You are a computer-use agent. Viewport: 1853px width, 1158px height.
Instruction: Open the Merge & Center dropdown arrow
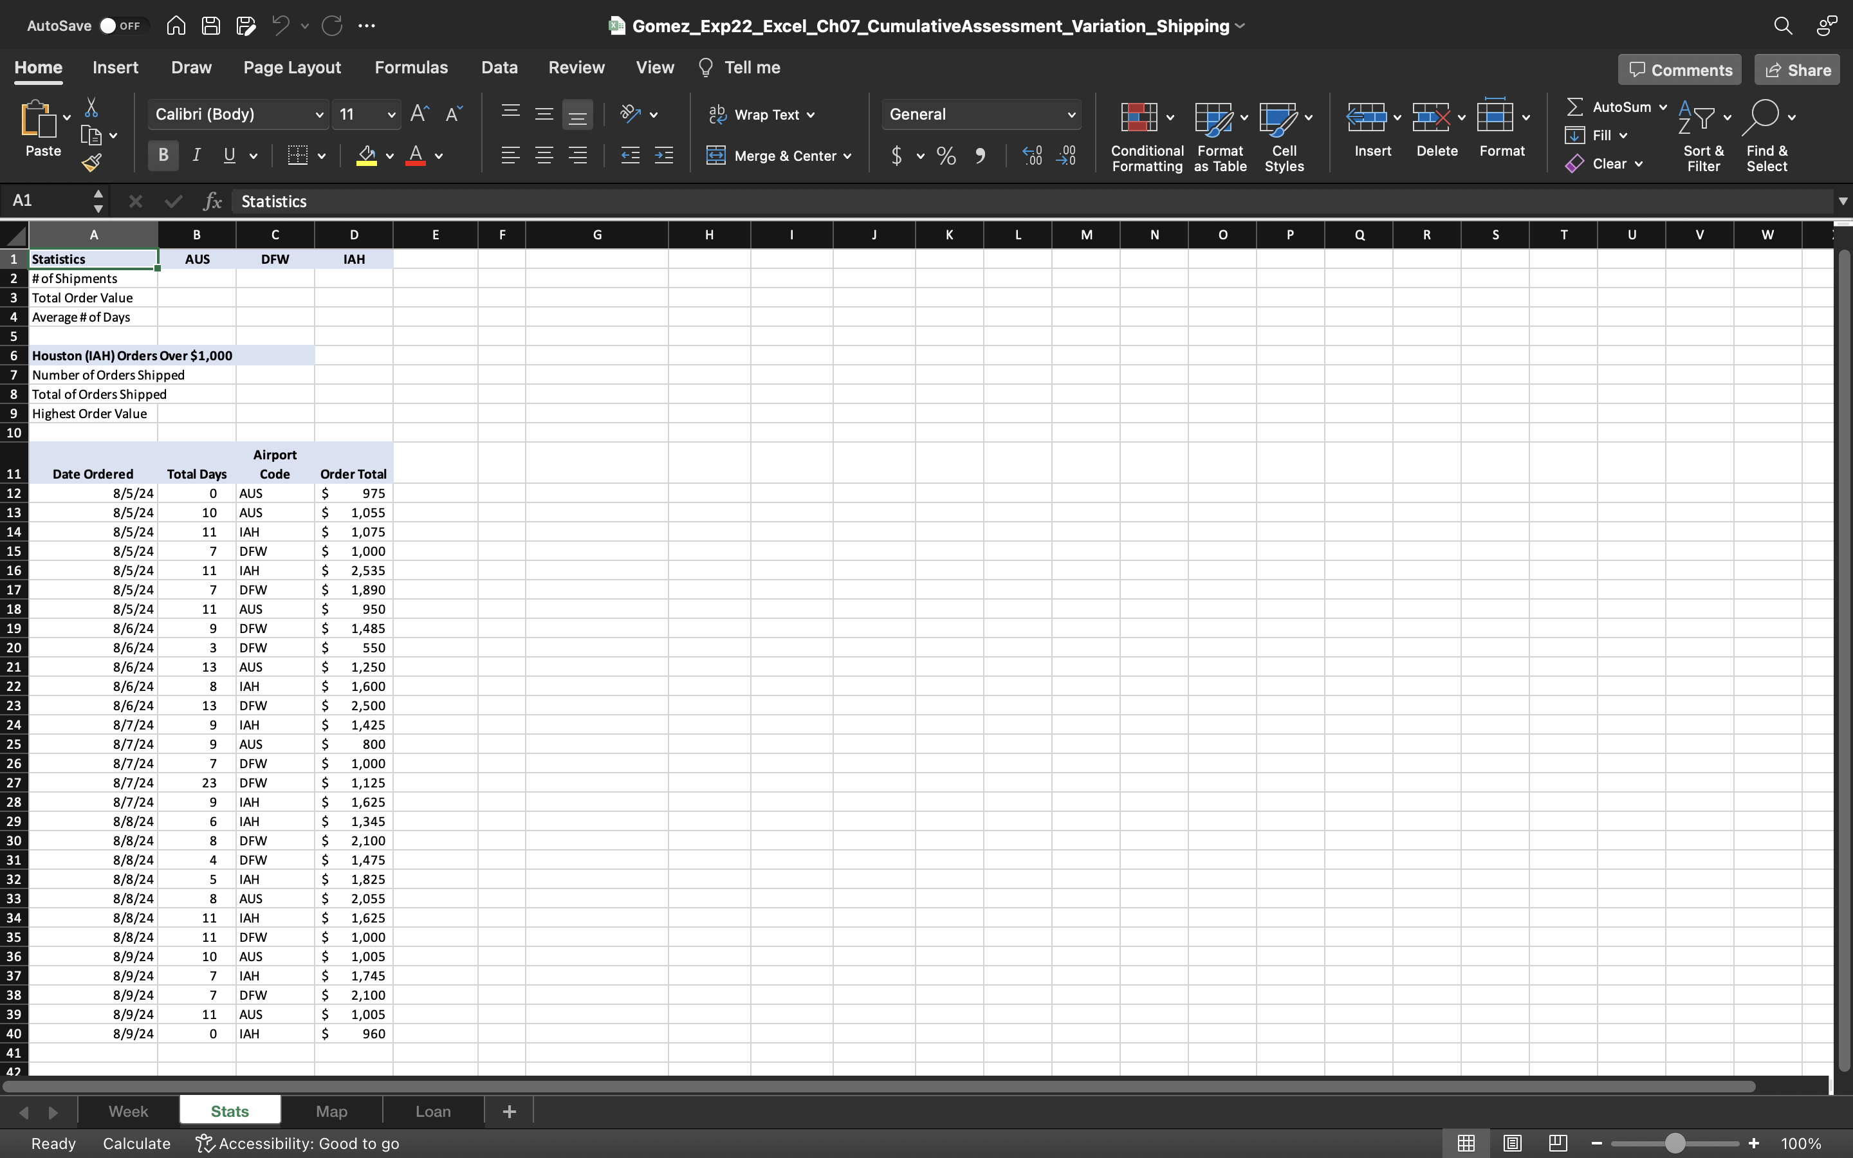[x=847, y=156]
